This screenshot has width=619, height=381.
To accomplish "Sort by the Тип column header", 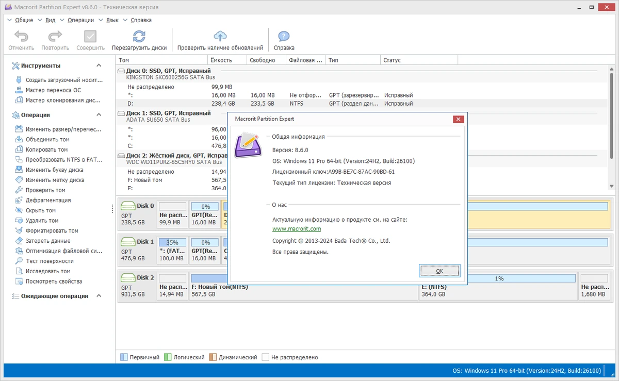I will tap(354, 60).
